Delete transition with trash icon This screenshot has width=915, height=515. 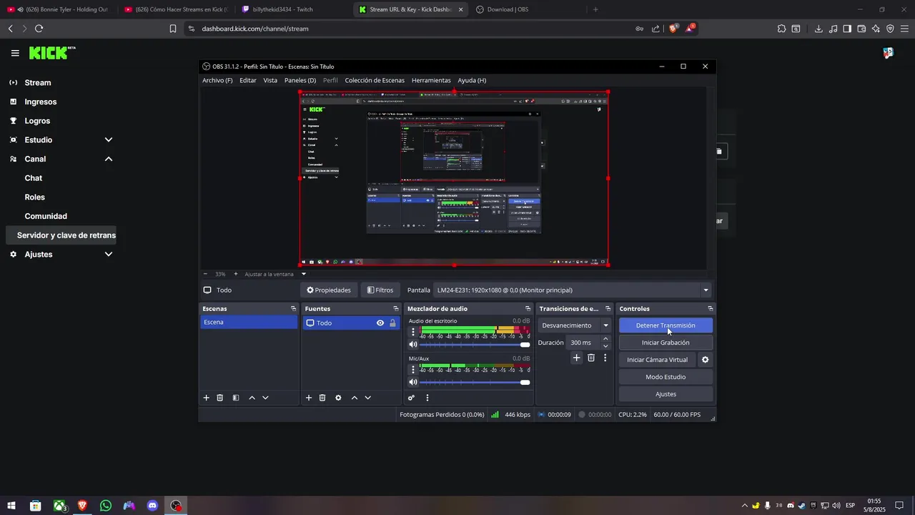click(x=591, y=358)
